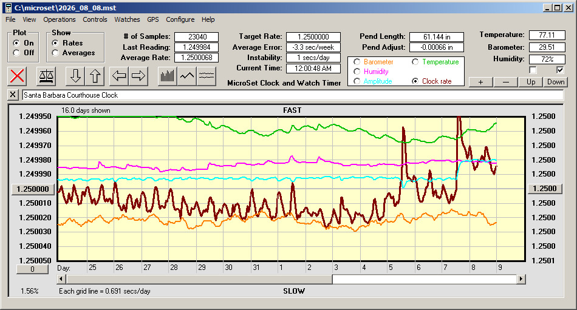Click the up arrow toolbar icon

coord(95,76)
